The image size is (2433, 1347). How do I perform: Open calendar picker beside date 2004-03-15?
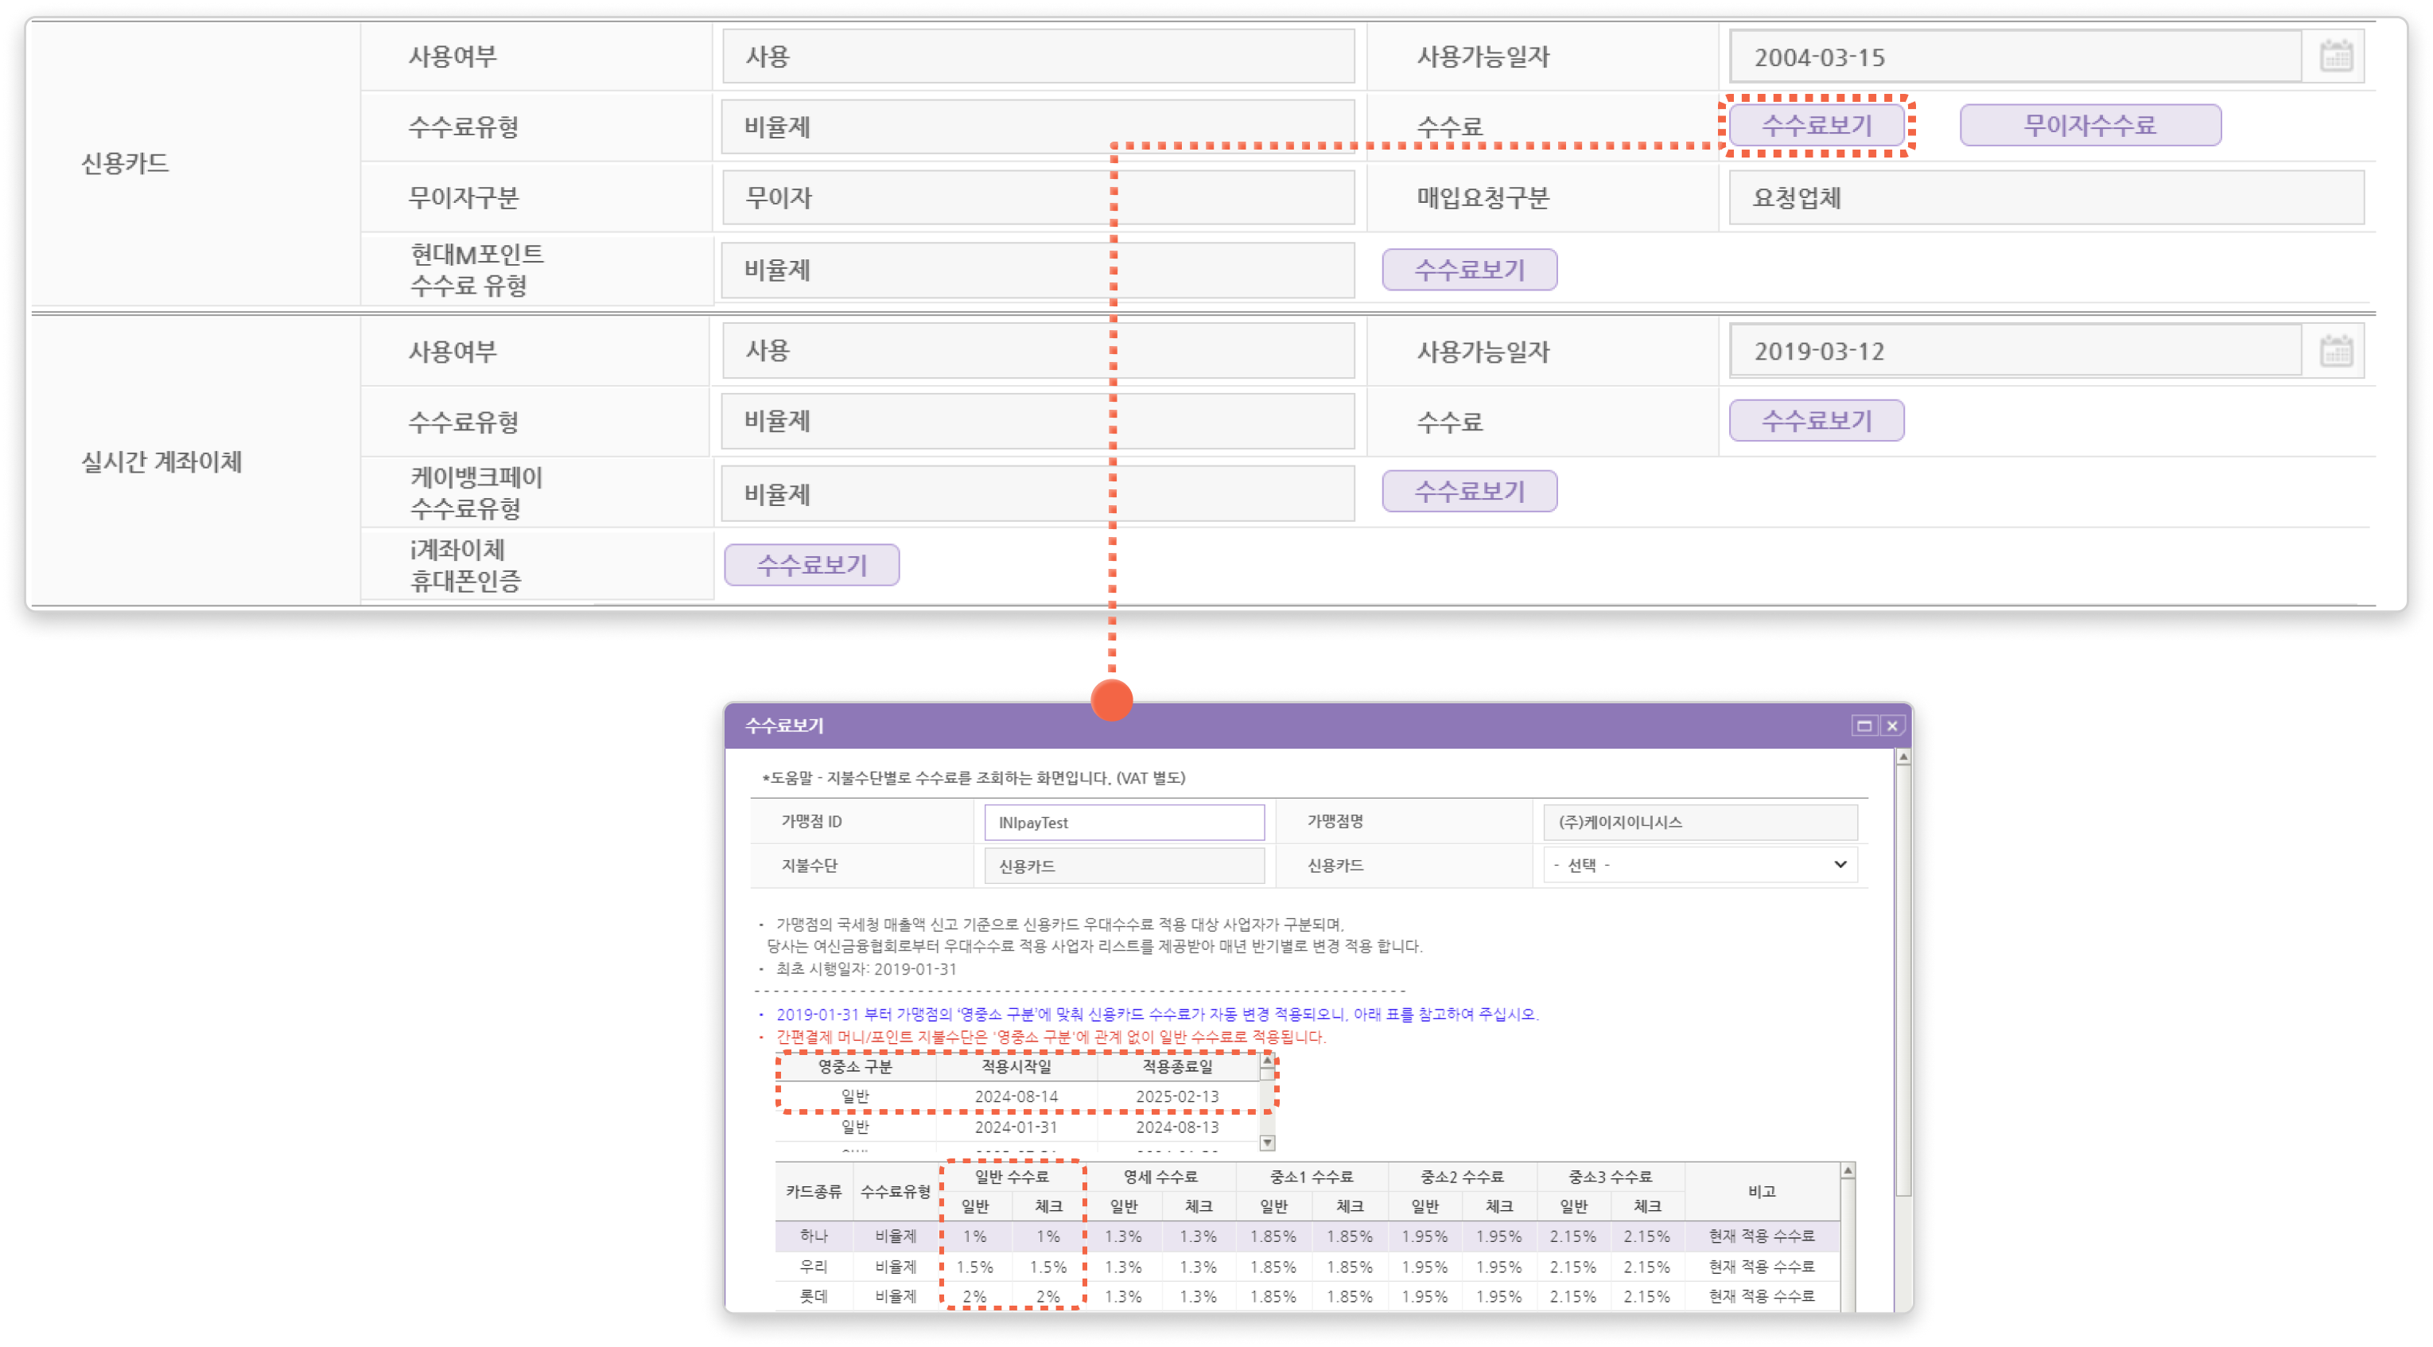[2335, 56]
